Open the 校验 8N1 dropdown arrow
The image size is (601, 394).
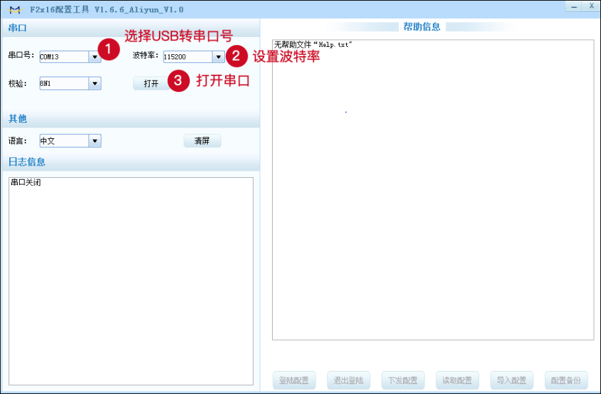[95, 83]
